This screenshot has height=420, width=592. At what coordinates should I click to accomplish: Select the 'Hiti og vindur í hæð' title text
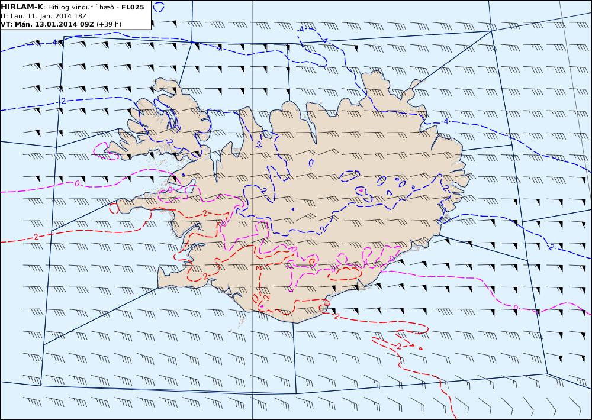81,7
